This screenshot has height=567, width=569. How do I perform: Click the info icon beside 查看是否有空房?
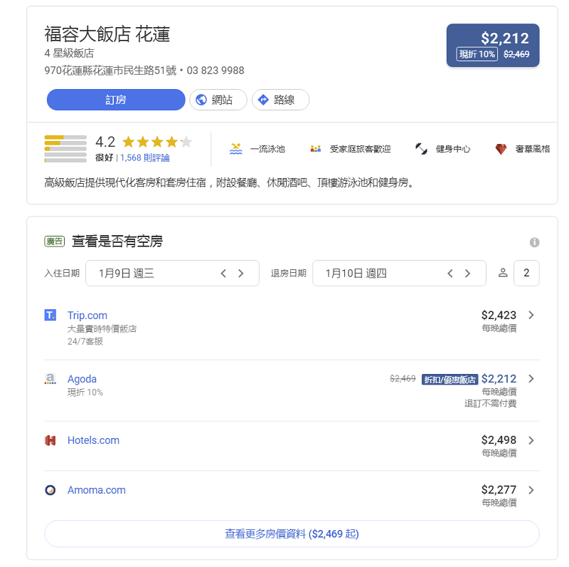pyautogui.click(x=534, y=242)
